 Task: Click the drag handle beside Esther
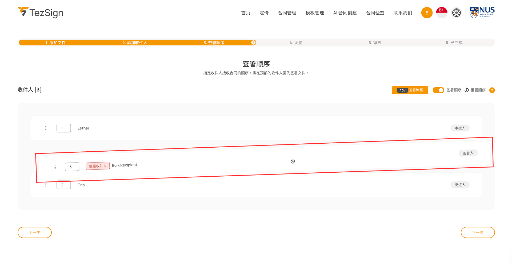click(46, 128)
